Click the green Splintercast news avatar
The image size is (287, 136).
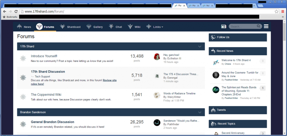pyautogui.click(x=216, y=90)
